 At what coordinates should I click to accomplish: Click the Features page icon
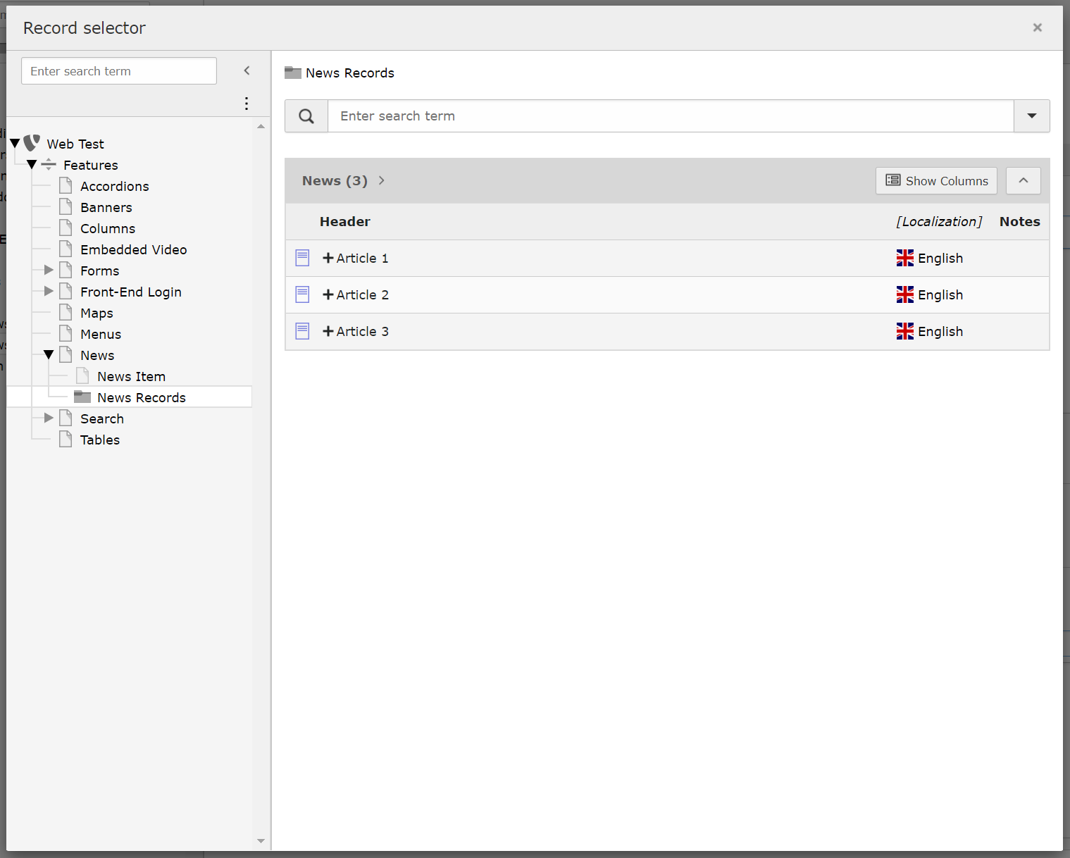[x=49, y=165]
